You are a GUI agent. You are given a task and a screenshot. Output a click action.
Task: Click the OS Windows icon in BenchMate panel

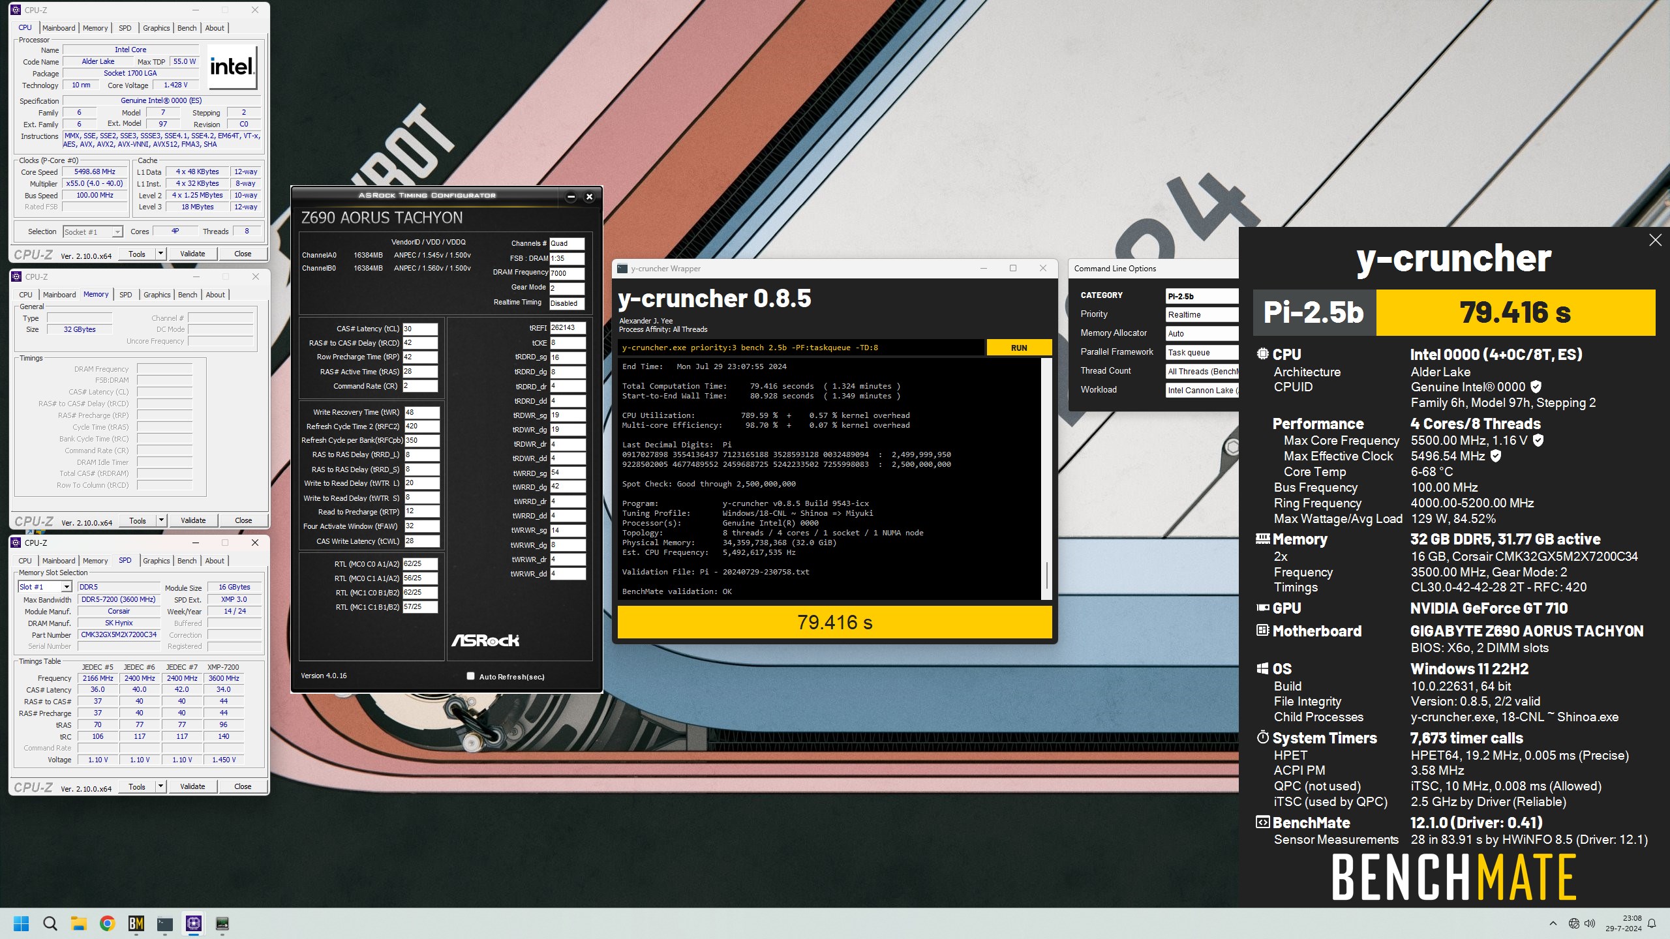(1263, 668)
